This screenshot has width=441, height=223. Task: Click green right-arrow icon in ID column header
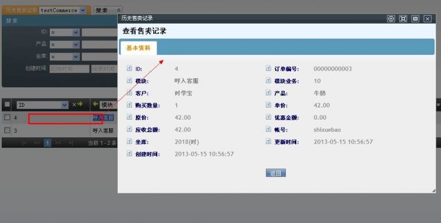click(80, 104)
